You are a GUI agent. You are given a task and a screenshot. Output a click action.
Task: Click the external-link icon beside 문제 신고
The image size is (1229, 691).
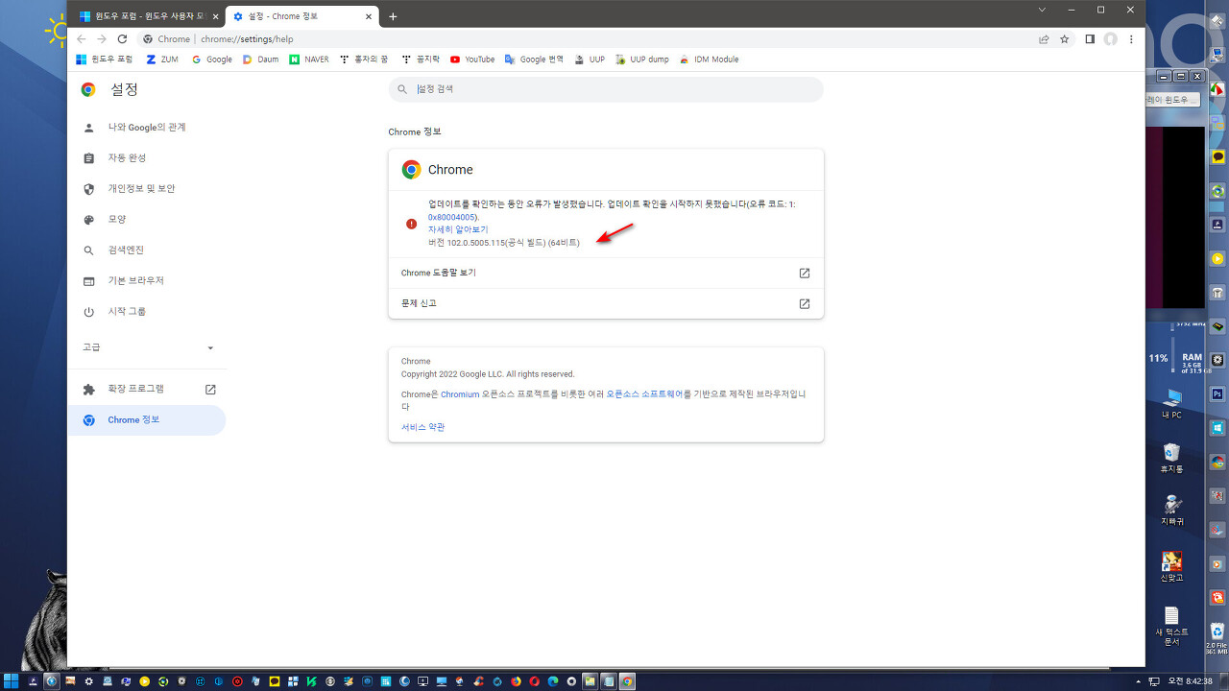pyautogui.click(x=805, y=304)
